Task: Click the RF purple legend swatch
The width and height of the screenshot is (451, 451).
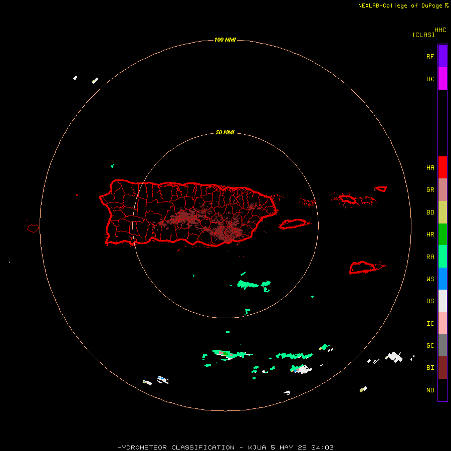Action: (x=442, y=56)
